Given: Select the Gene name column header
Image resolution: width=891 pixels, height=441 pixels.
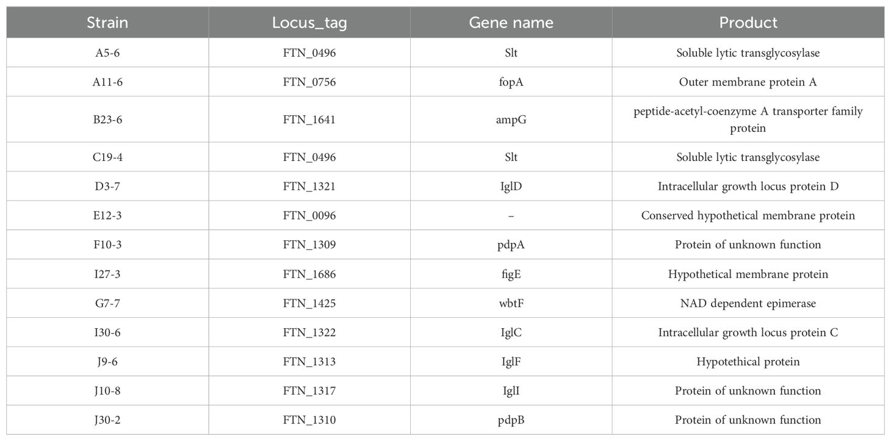Looking at the screenshot, I should (x=511, y=23).
